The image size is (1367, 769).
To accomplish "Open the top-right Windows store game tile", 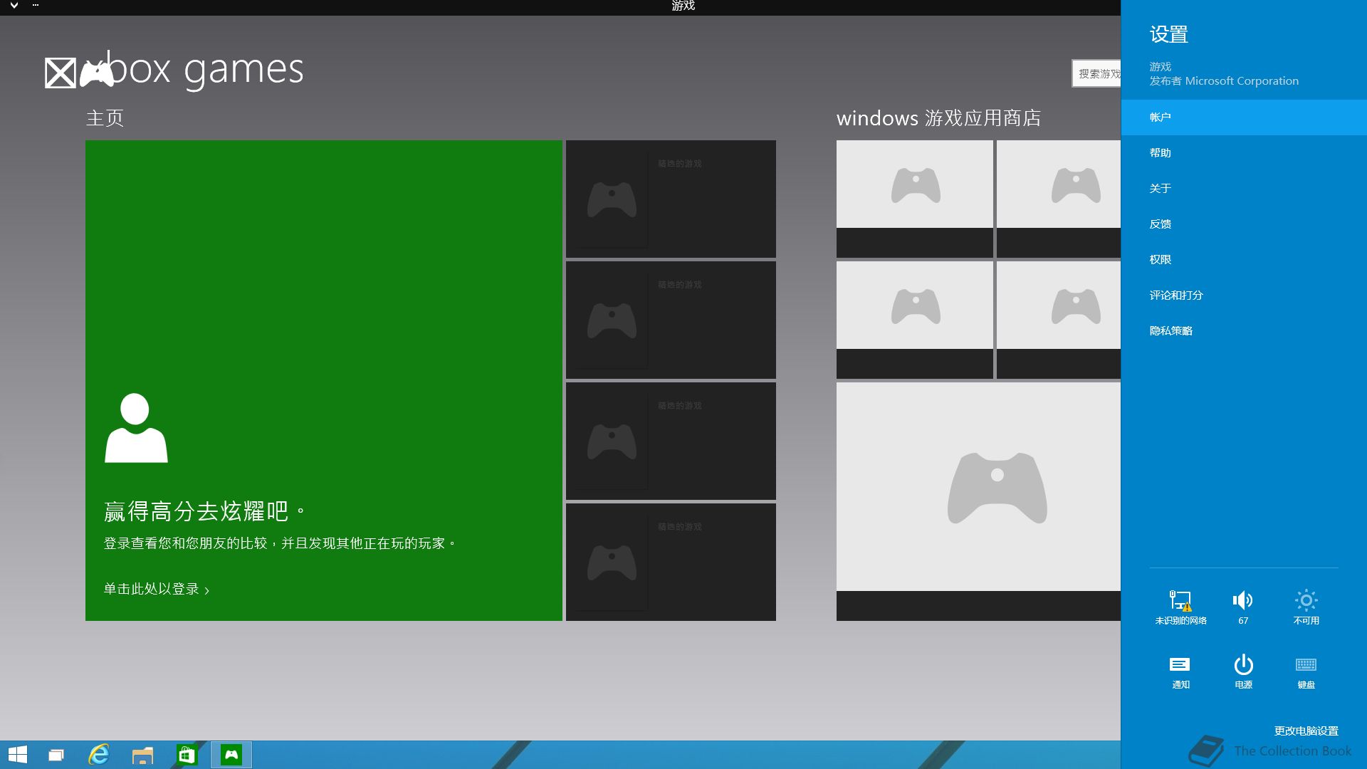I will (x=1059, y=199).
